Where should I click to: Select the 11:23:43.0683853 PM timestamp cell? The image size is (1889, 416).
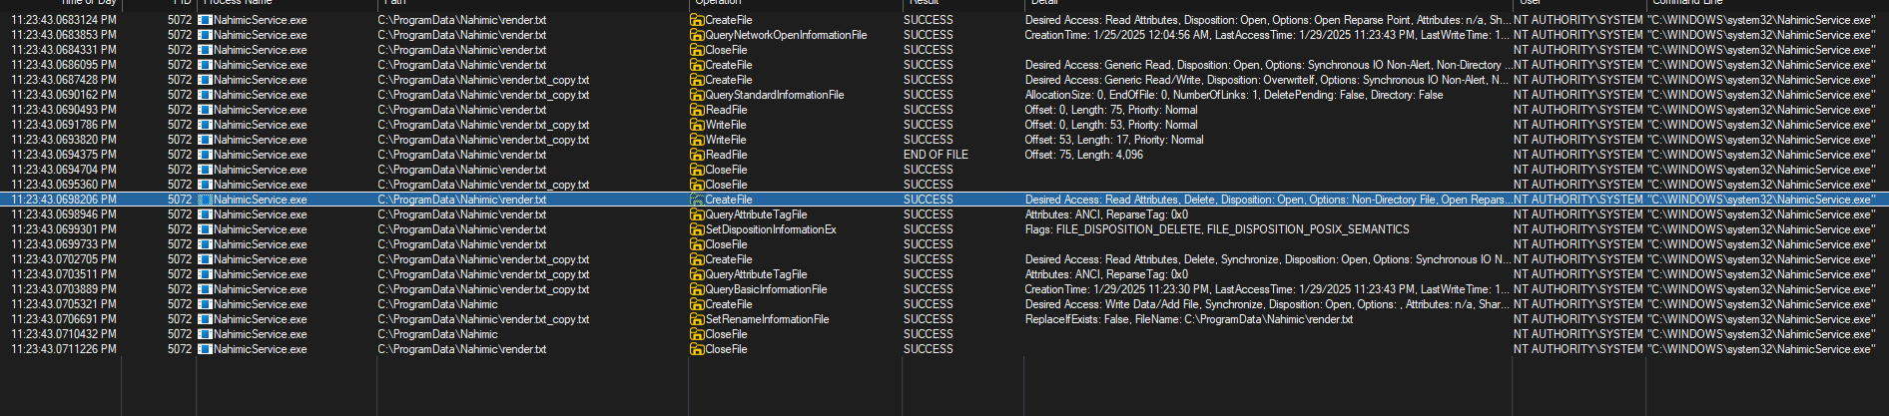click(64, 35)
